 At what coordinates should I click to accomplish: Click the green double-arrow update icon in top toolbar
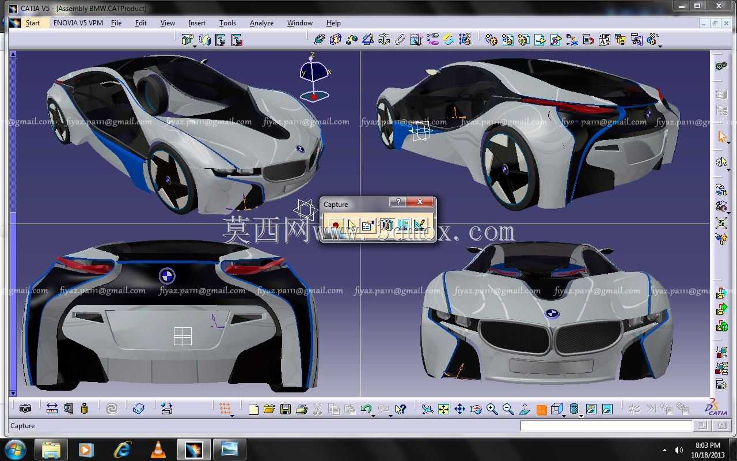pyautogui.click(x=449, y=39)
